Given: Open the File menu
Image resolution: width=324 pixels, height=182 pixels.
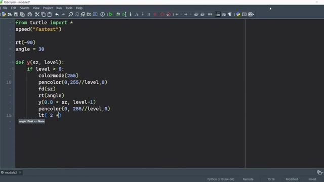Looking at the screenshot, I should pyautogui.click(x=5, y=8).
